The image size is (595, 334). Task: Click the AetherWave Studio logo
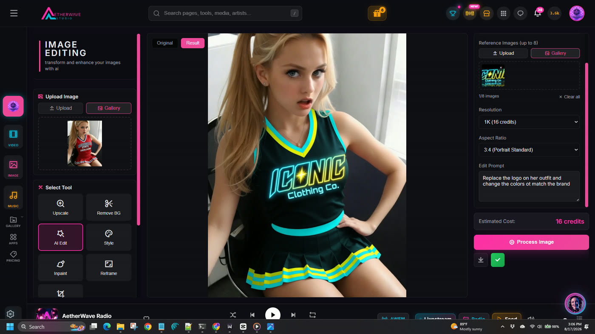click(61, 14)
